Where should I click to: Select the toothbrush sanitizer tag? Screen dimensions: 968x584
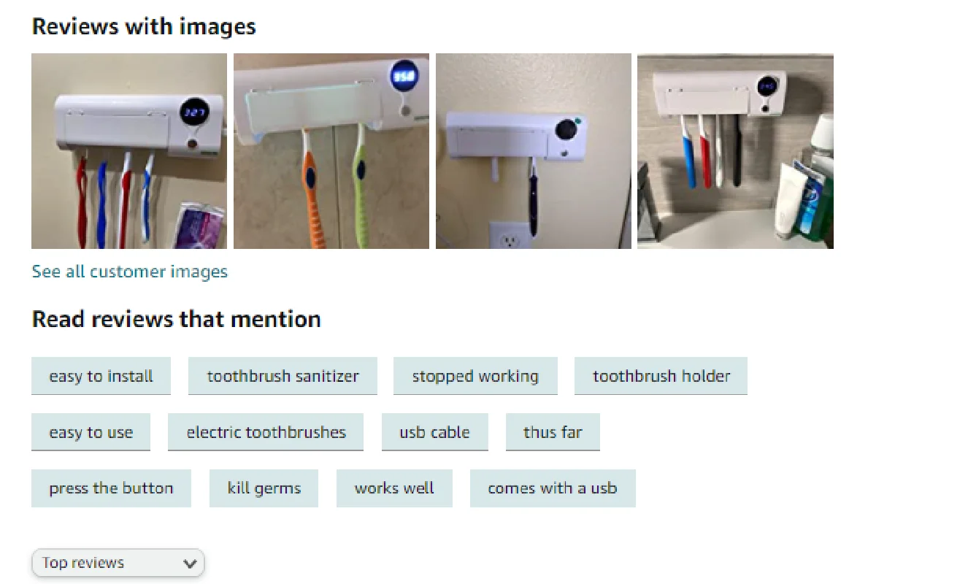283,376
